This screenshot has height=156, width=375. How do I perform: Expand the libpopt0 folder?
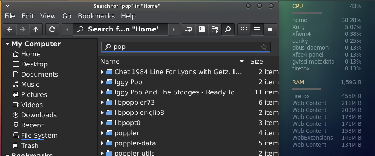pyautogui.click(x=102, y=123)
